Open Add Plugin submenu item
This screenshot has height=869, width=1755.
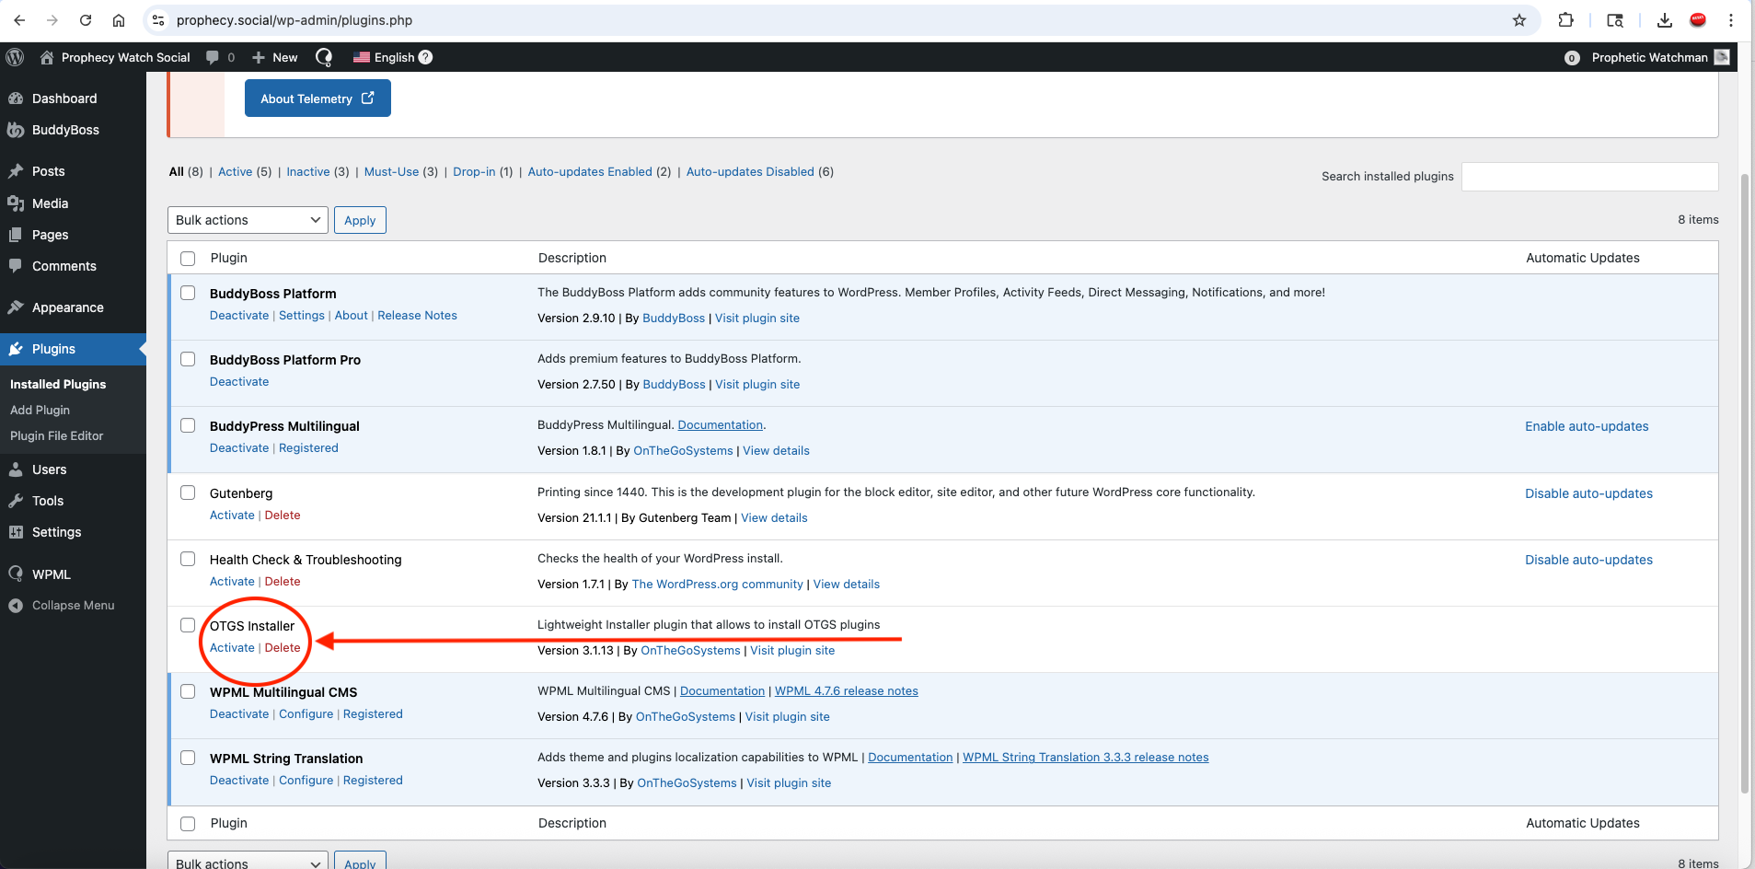(x=40, y=411)
